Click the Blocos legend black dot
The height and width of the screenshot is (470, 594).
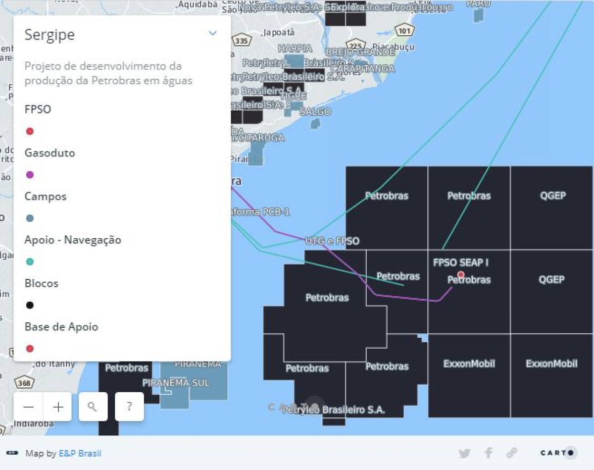click(x=30, y=305)
